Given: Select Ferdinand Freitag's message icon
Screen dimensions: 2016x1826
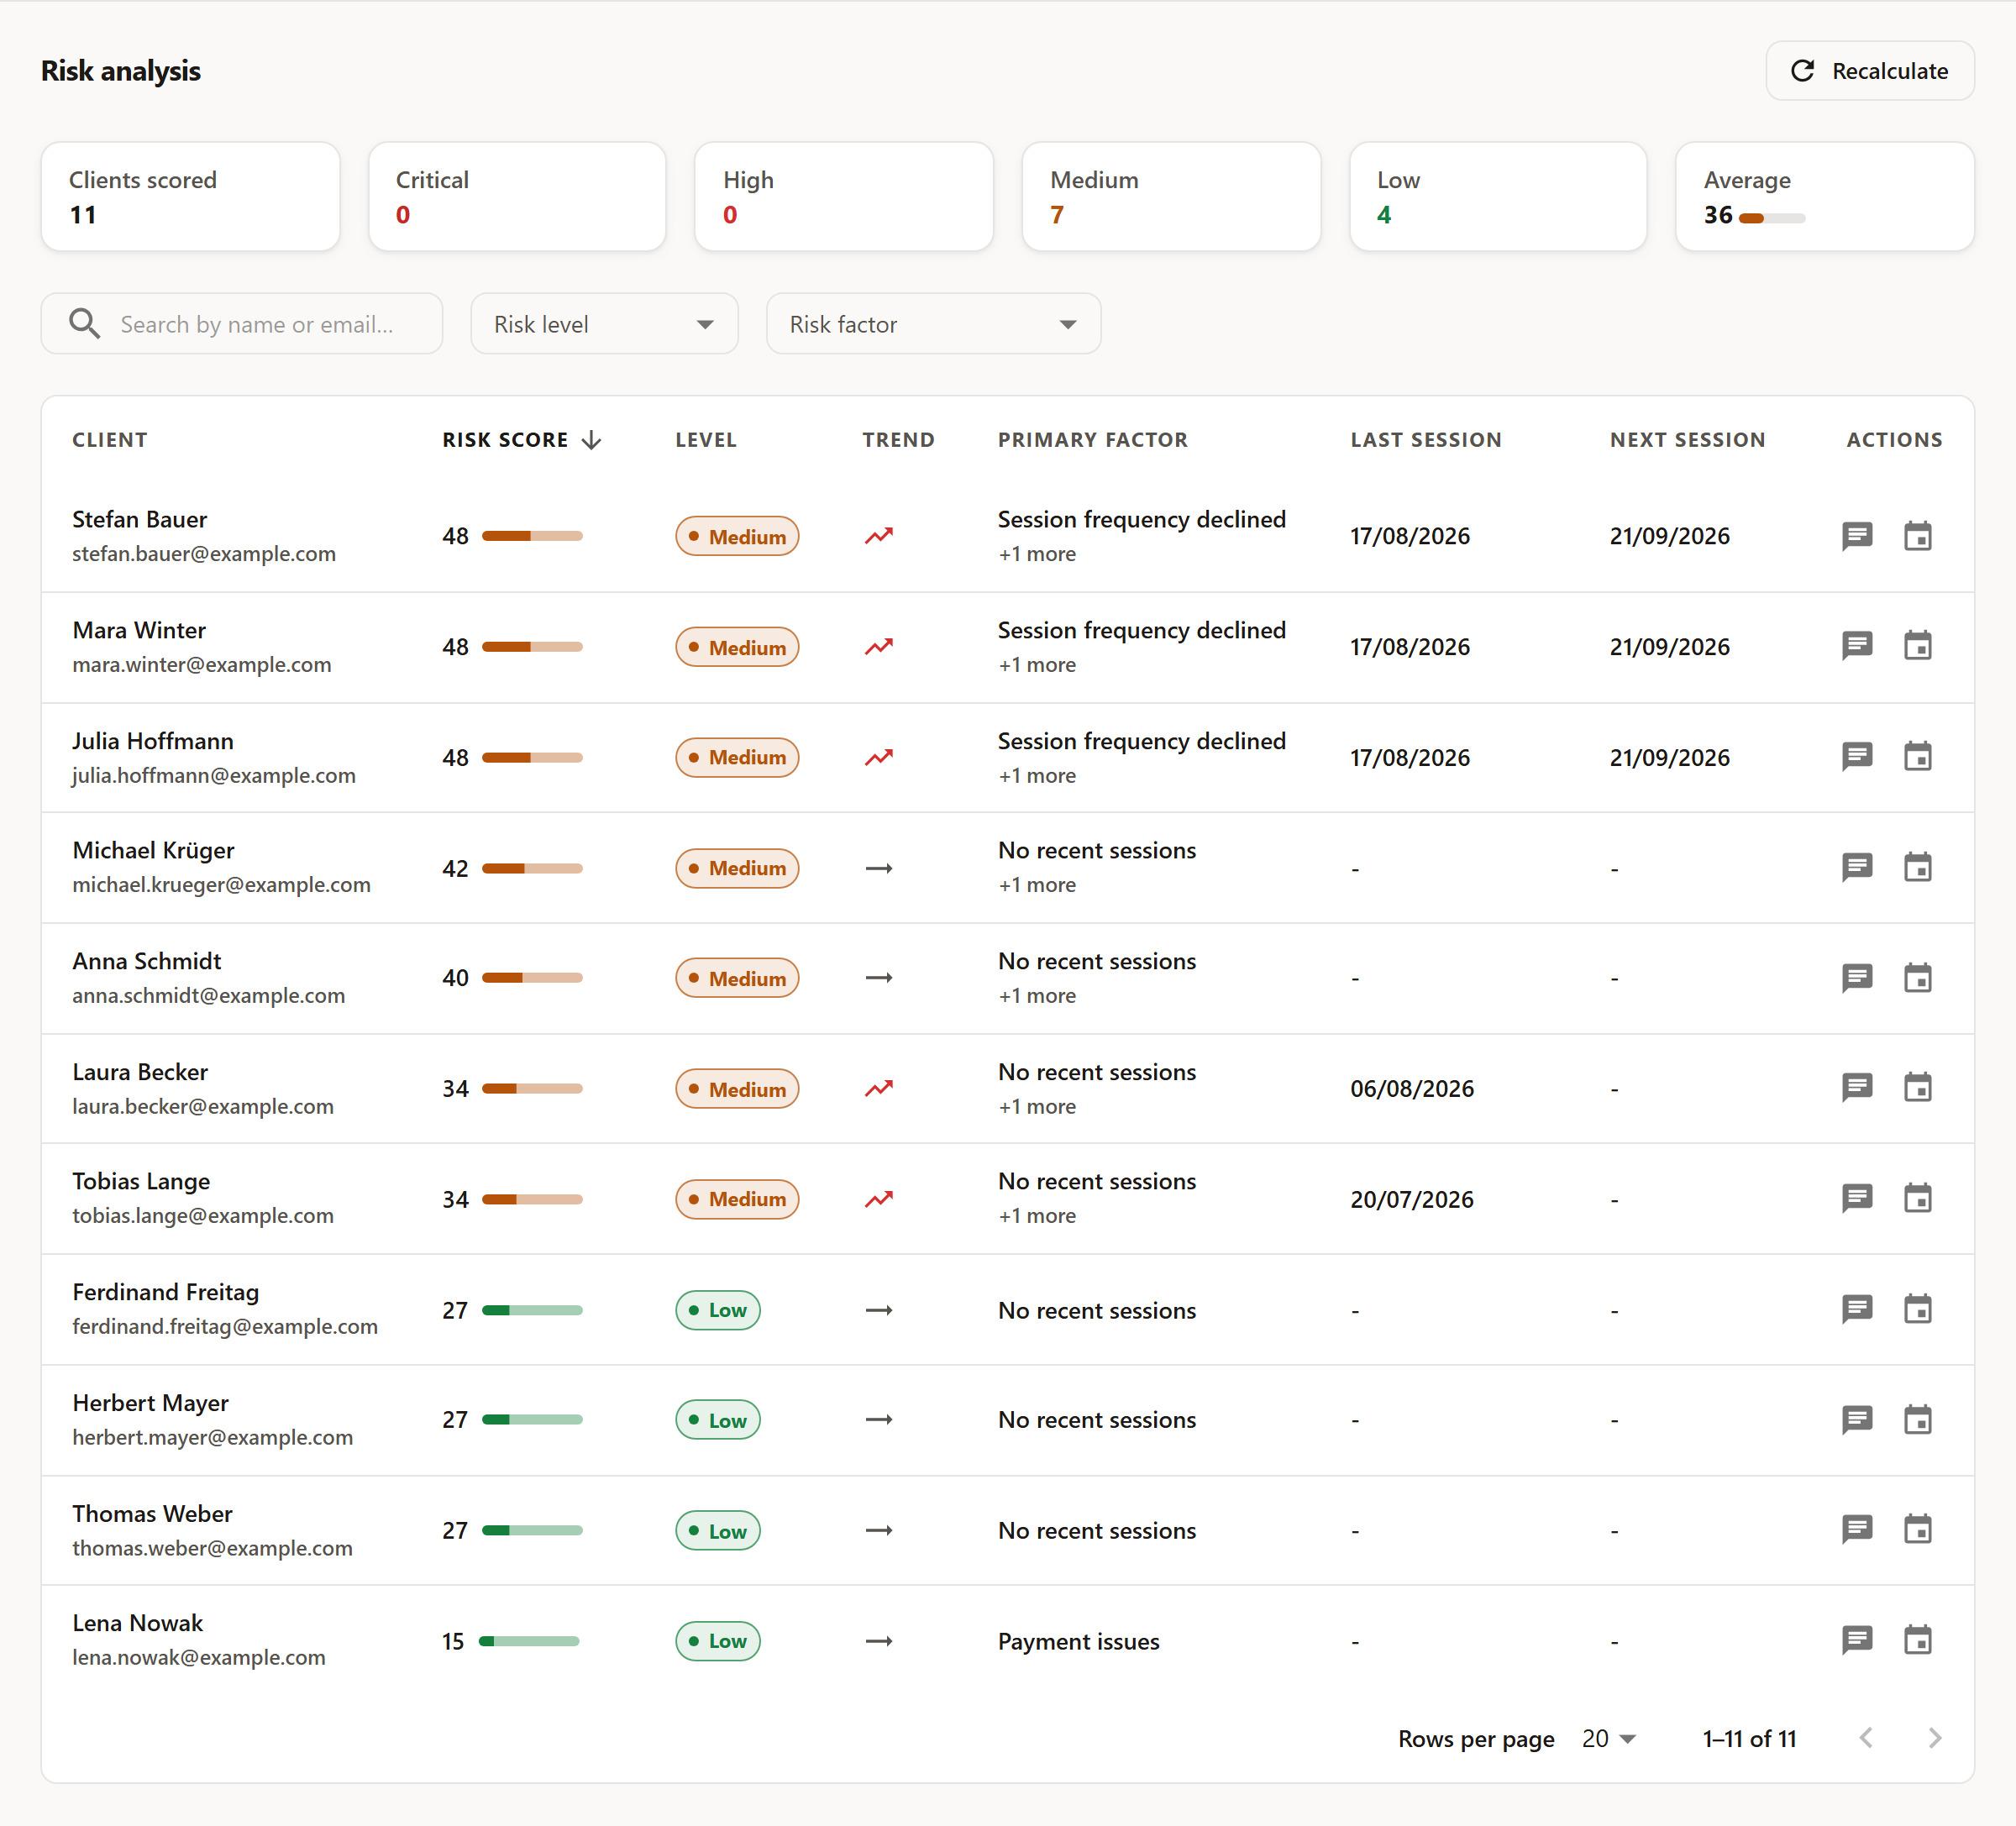Looking at the screenshot, I should (1857, 1309).
